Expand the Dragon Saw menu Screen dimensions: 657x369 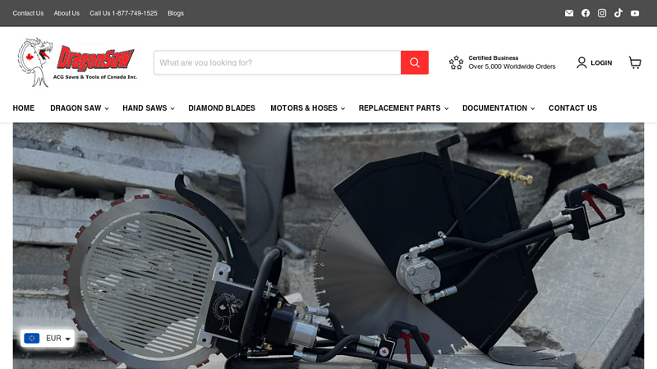79,108
